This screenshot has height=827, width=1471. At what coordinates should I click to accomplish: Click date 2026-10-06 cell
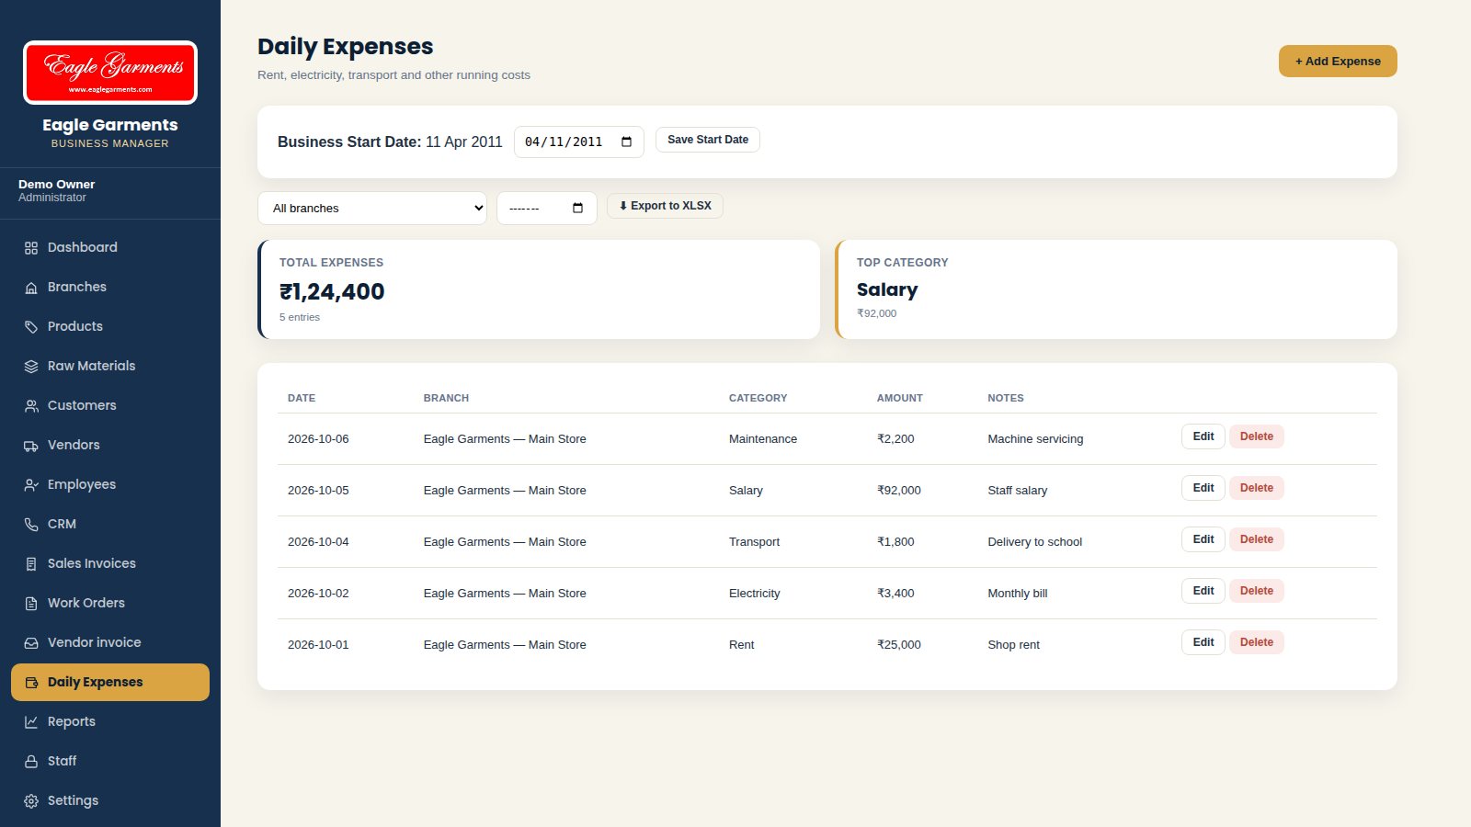(x=318, y=439)
